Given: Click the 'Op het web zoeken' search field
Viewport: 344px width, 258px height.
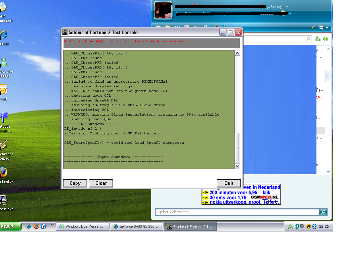Looking at the screenshot, I should (x=237, y=212).
